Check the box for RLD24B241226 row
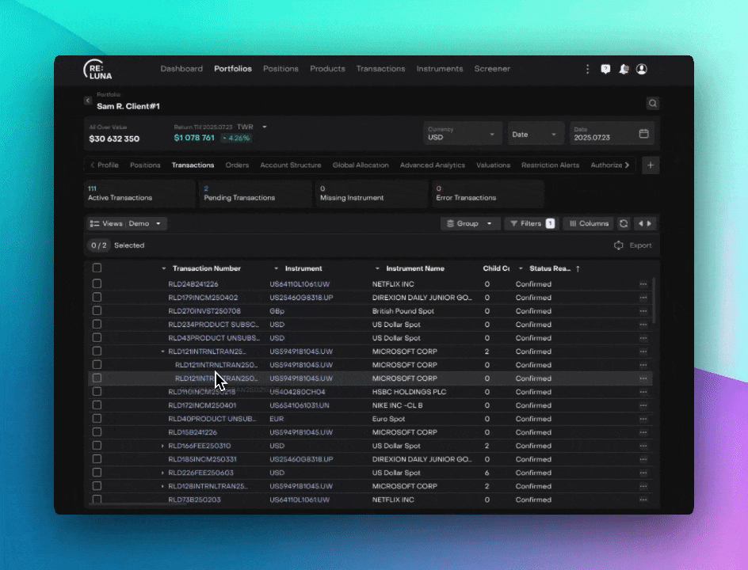Screen dimensions: 748x570 coord(97,284)
